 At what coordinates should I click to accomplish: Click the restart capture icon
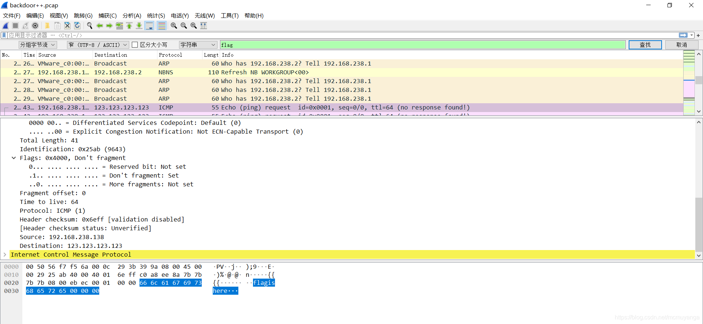(25, 26)
